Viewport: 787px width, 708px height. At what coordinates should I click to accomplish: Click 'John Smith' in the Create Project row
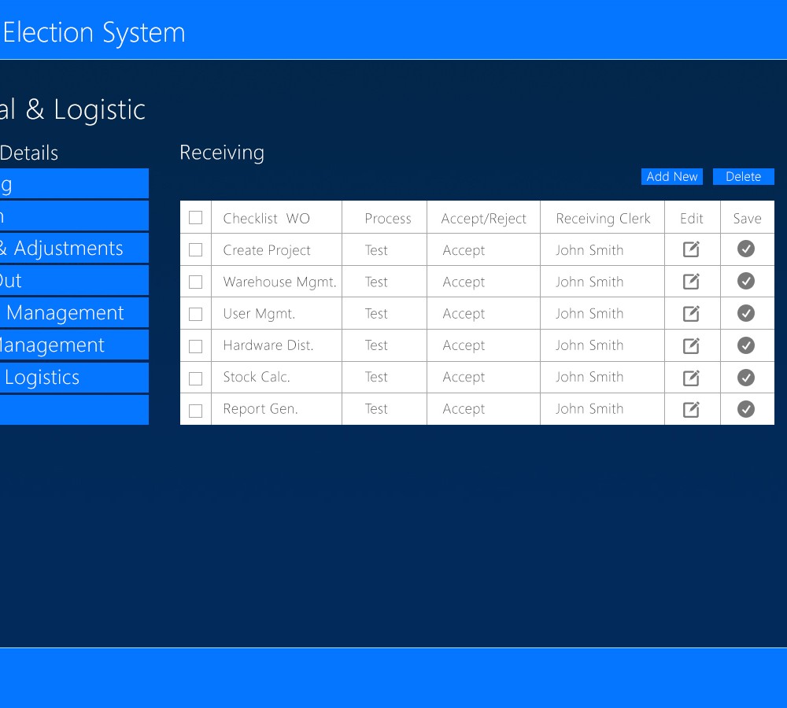[x=589, y=250]
